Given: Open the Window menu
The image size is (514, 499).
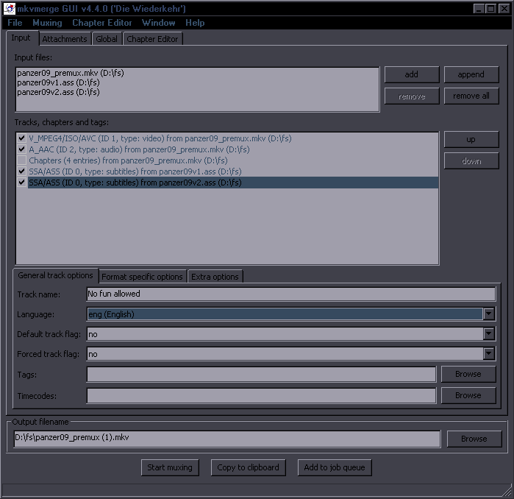Looking at the screenshot, I should (x=158, y=23).
